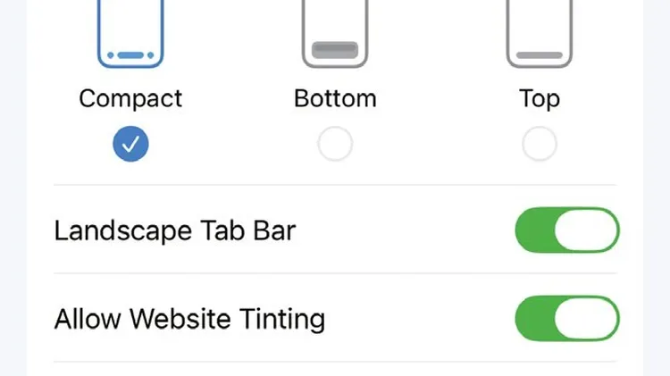
Task: Click the thin gray bar in Top icon
Action: [x=540, y=55]
